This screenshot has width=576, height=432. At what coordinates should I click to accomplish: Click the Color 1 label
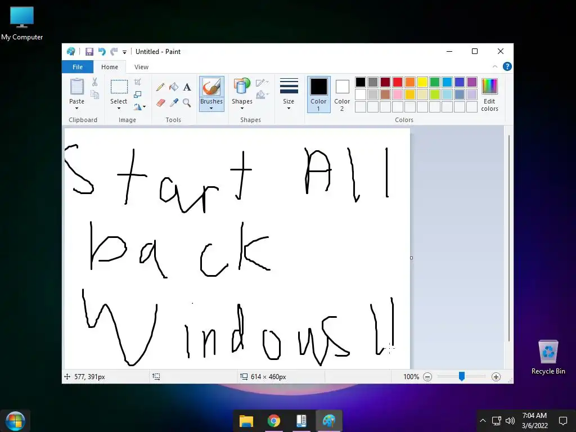click(318, 105)
